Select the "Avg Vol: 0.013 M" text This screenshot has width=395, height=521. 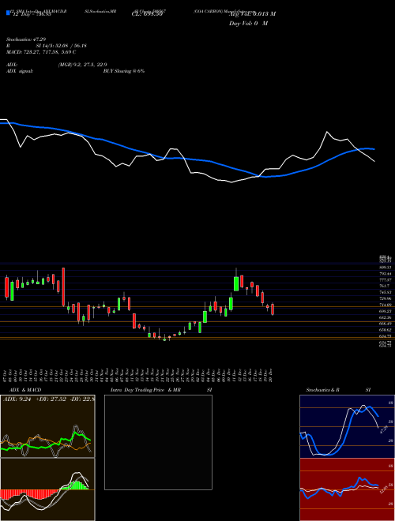(x=252, y=14)
